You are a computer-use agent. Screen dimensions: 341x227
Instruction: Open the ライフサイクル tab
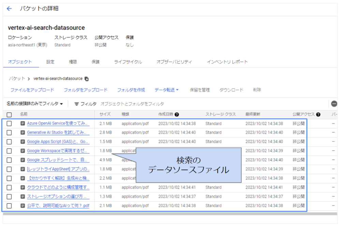[128, 62]
